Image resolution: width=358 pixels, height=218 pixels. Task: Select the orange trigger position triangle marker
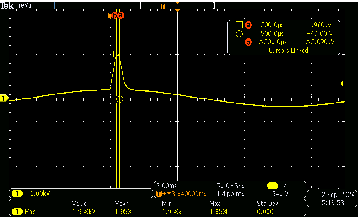[178, 10]
